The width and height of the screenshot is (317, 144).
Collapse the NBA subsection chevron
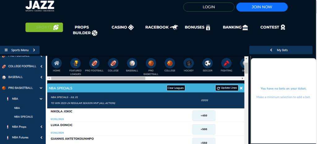(41, 99)
